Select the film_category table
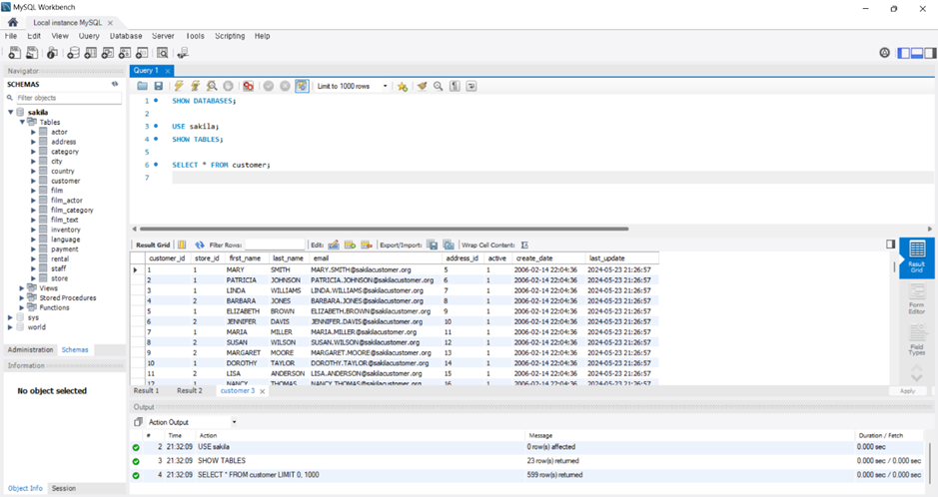 coord(72,211)
